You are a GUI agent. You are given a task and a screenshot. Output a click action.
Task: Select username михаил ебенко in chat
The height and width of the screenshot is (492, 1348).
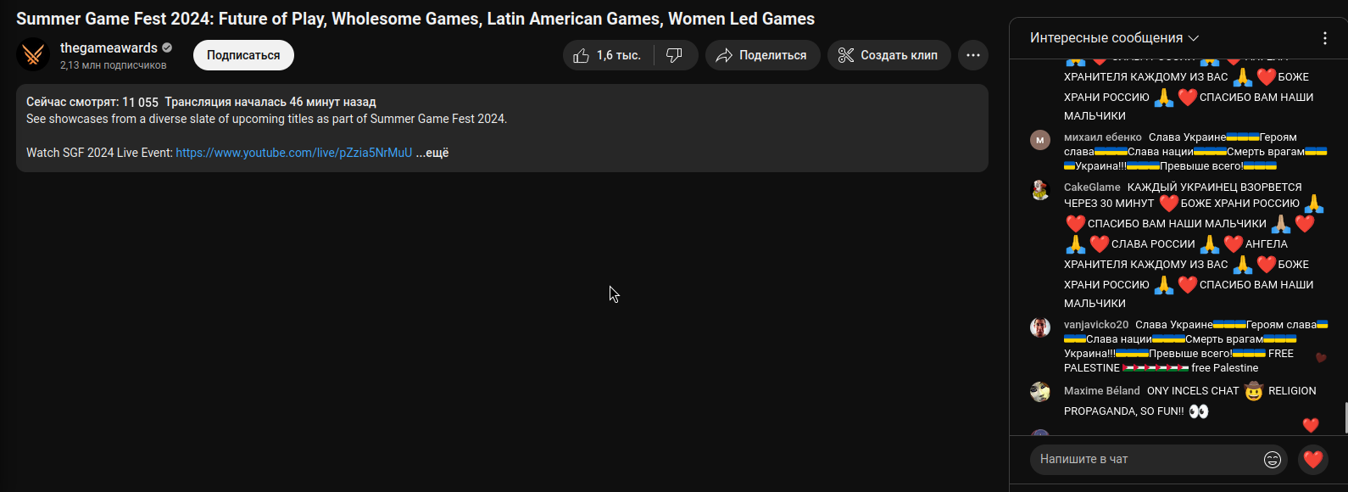1103,137
